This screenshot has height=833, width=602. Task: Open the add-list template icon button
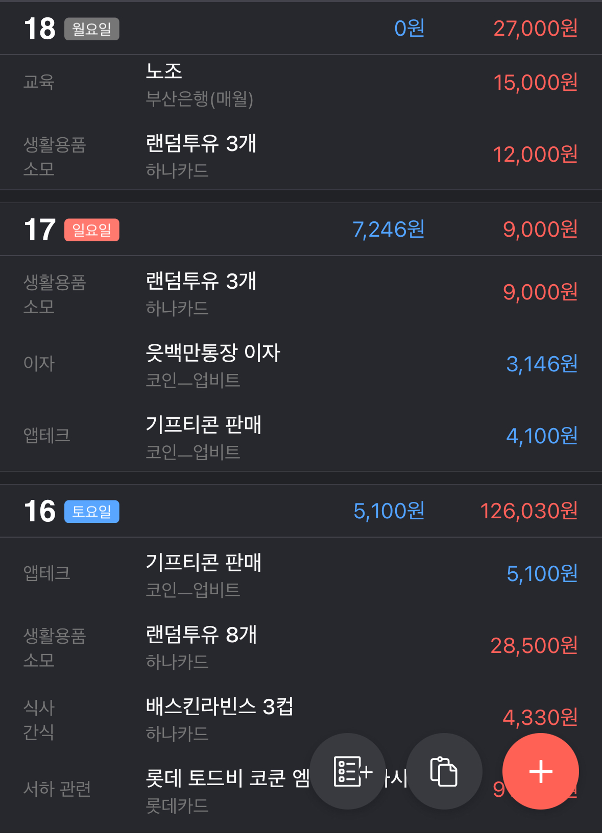pyautogui.click(x=348, y=771)
